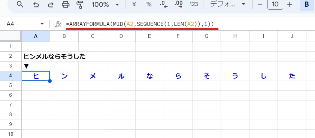Increase decimal places
Screen dimensions: 315x138
click(179, 4)
